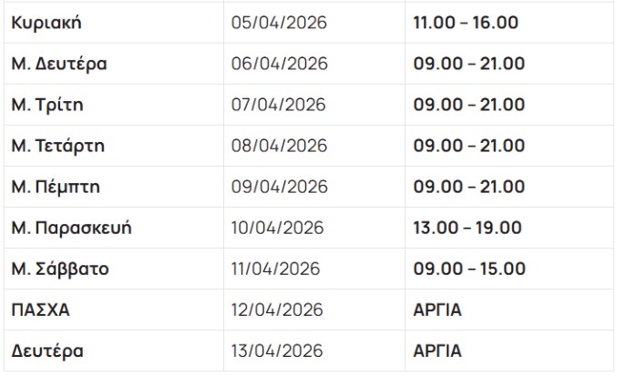The width and height of the screenshot is (617, 376).
Task: Select the date 08/04/2026
Action: [x=279, y=146]
